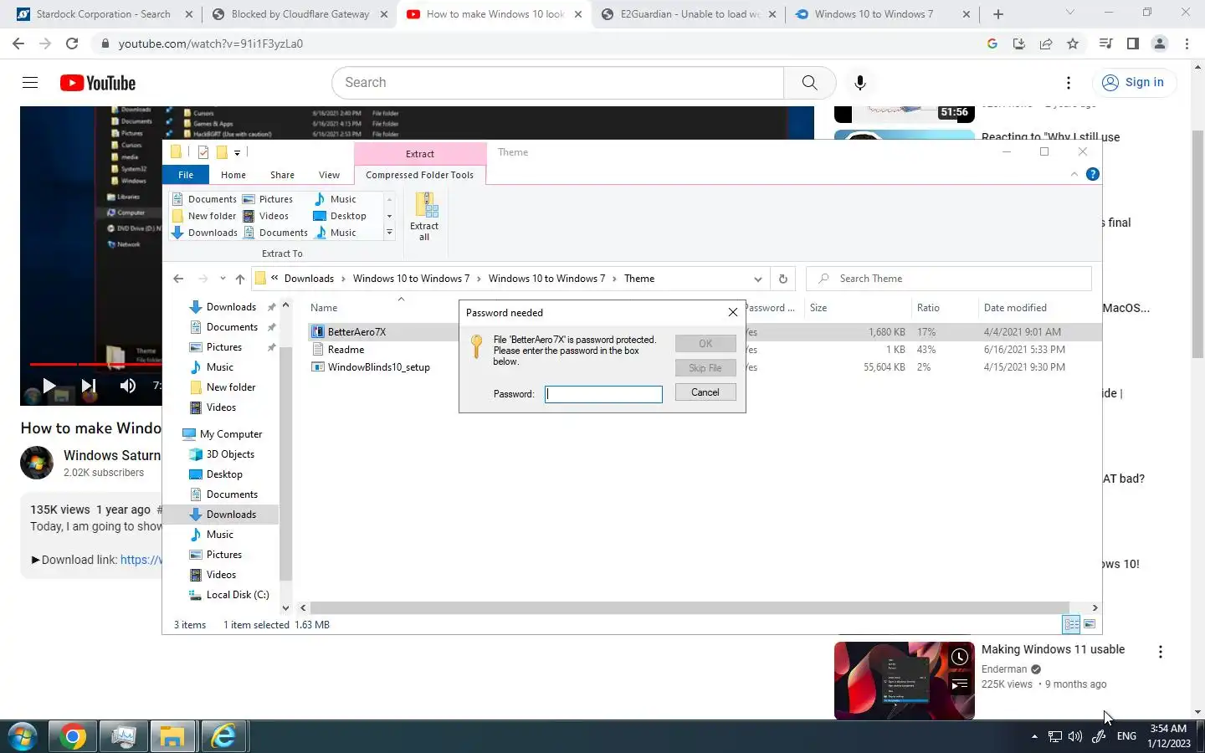Open the Windows Start orb
Screen dimensions: 1205x753
pyautogui.click(x=23, y=737)
